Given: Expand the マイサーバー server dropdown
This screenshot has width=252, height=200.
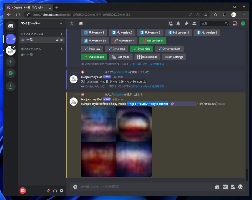Looking at the screenshot, I should point(61,23).
